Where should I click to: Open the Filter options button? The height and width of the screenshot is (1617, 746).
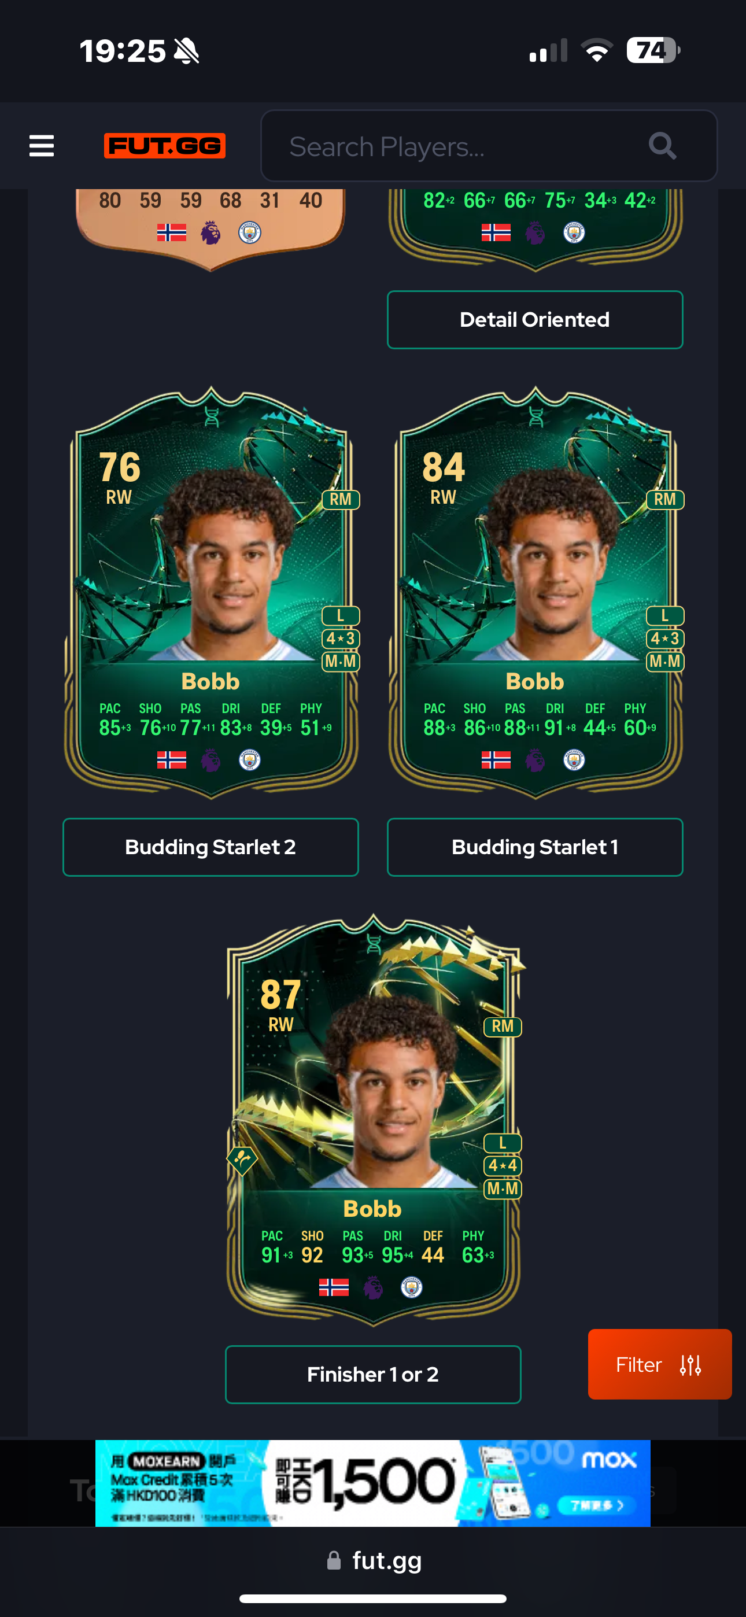[x=660, y=1364]
